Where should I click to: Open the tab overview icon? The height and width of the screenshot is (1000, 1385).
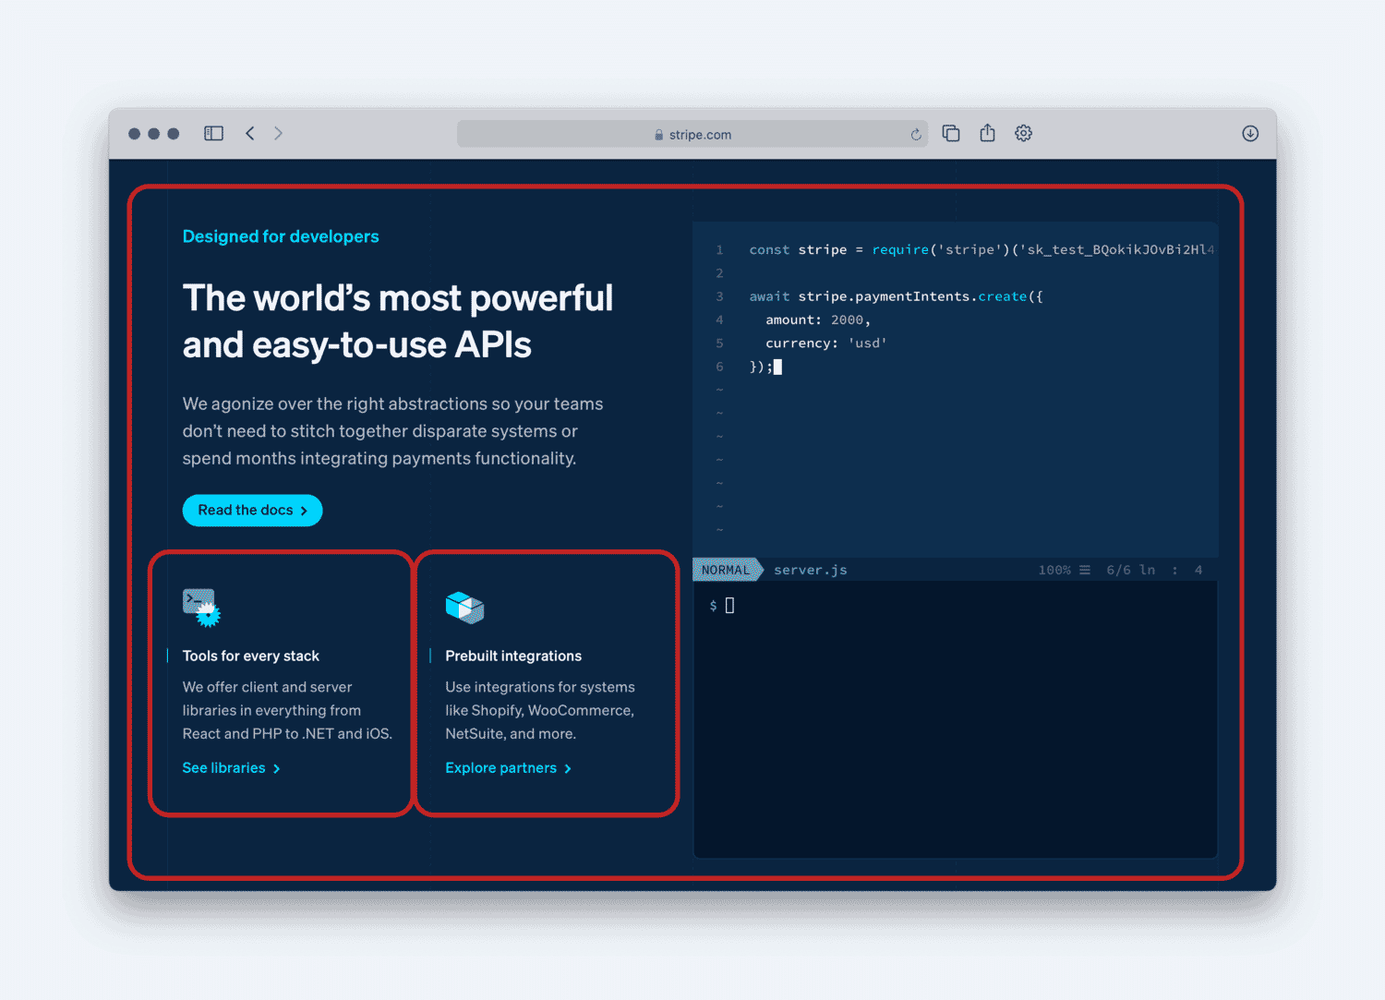click(x=951, y=133)
